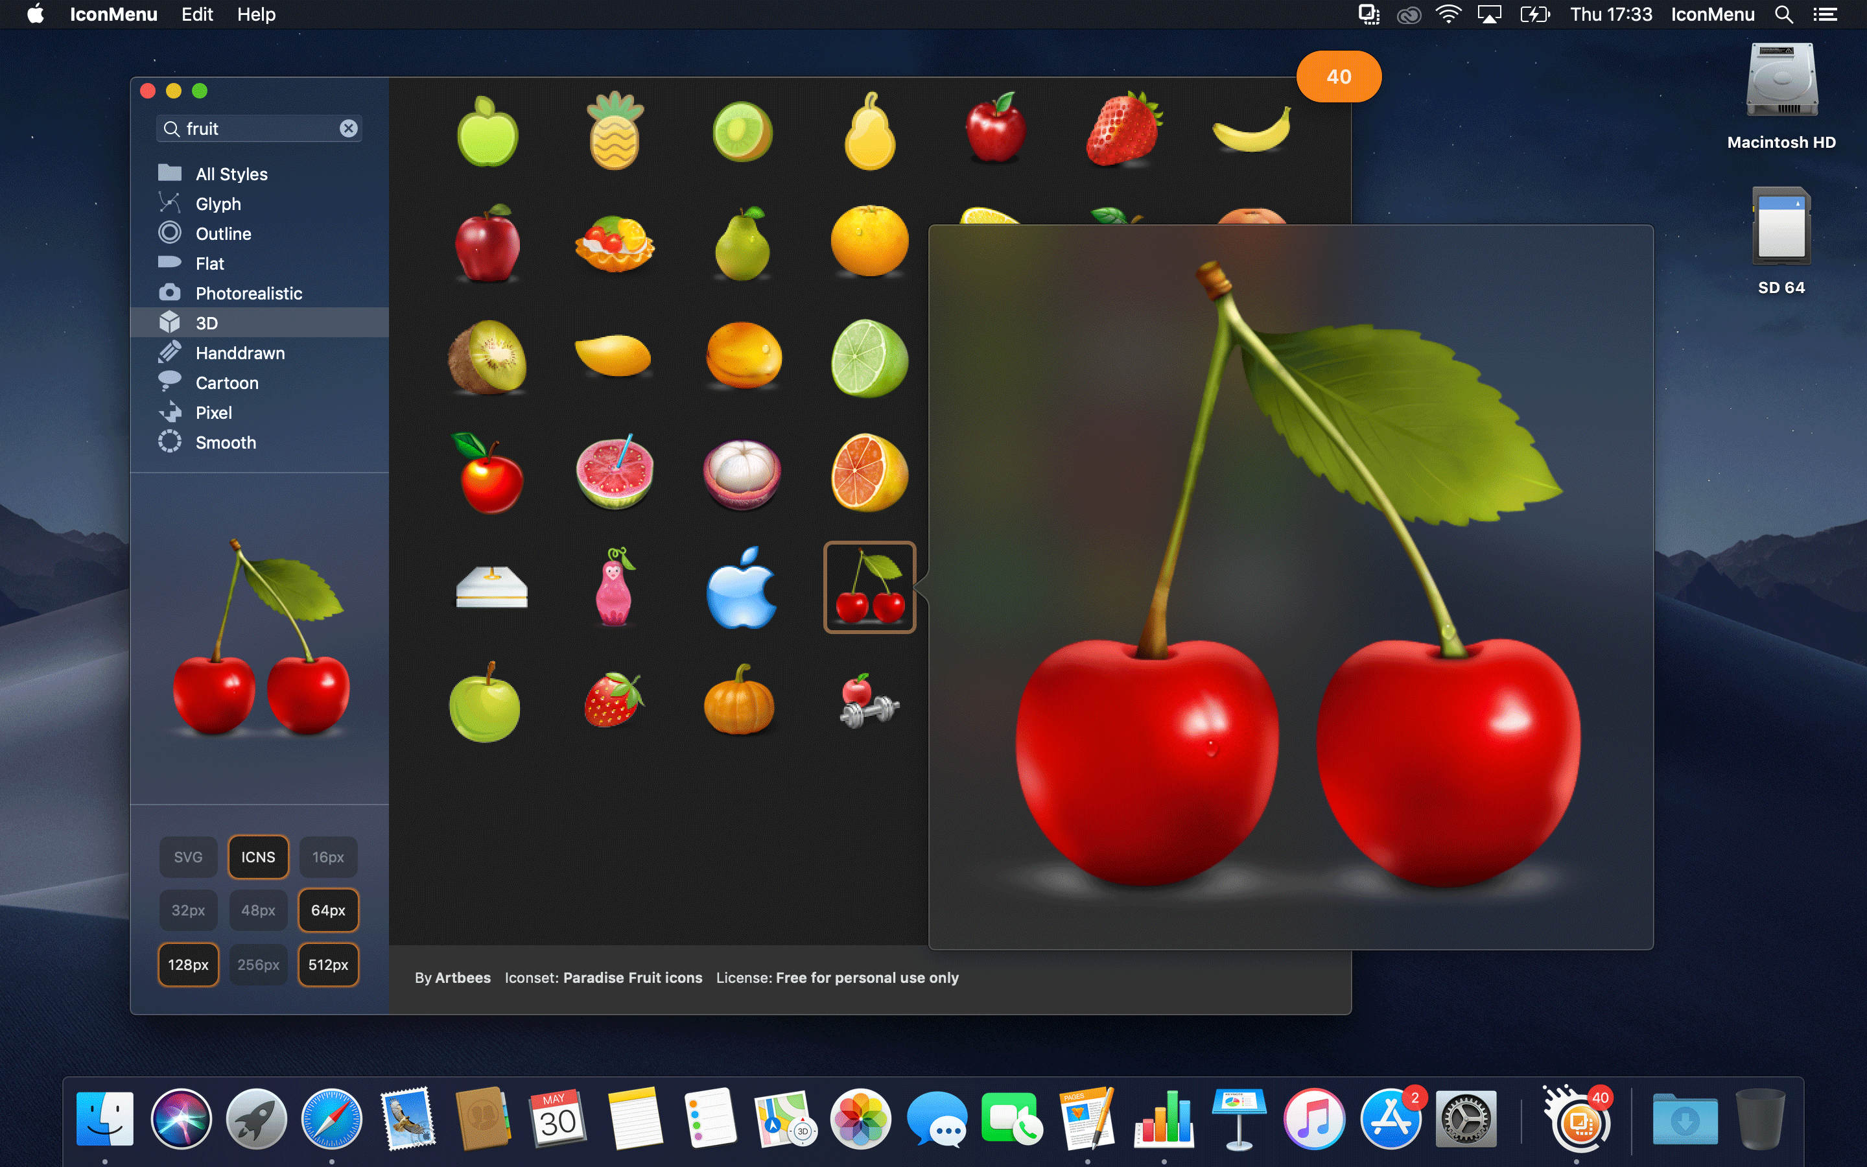Select the yellow mango icon

[614, 355]
